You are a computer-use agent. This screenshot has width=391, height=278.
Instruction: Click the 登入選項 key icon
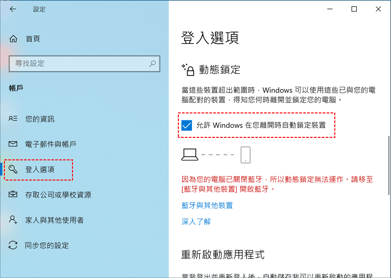13,169
